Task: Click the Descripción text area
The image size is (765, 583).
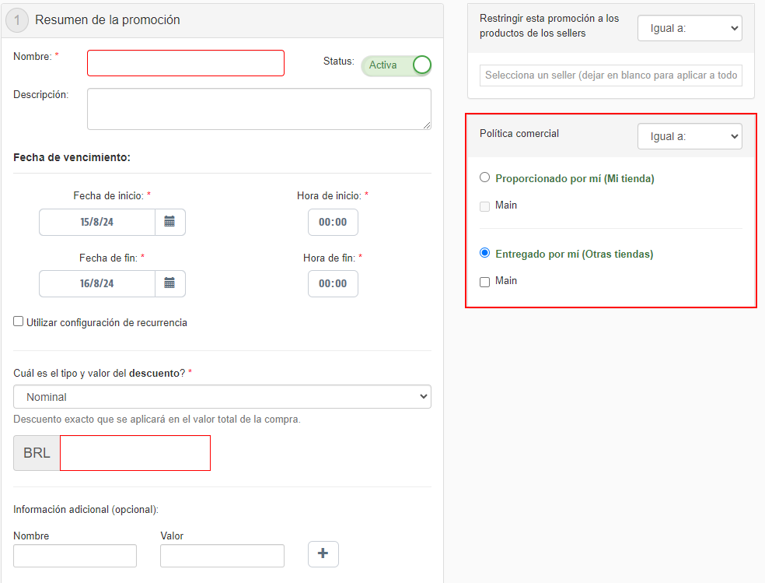Action: (x=259, y=109)
